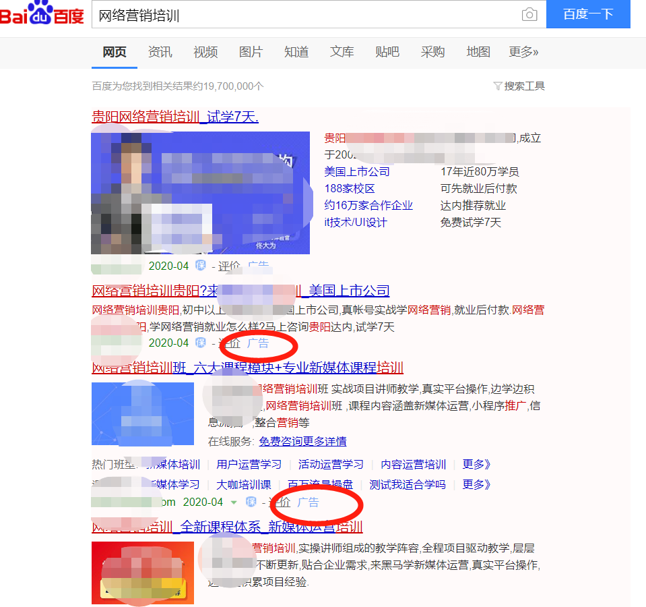
Task: Click 广告 label under third result
Action: point(308,502)
